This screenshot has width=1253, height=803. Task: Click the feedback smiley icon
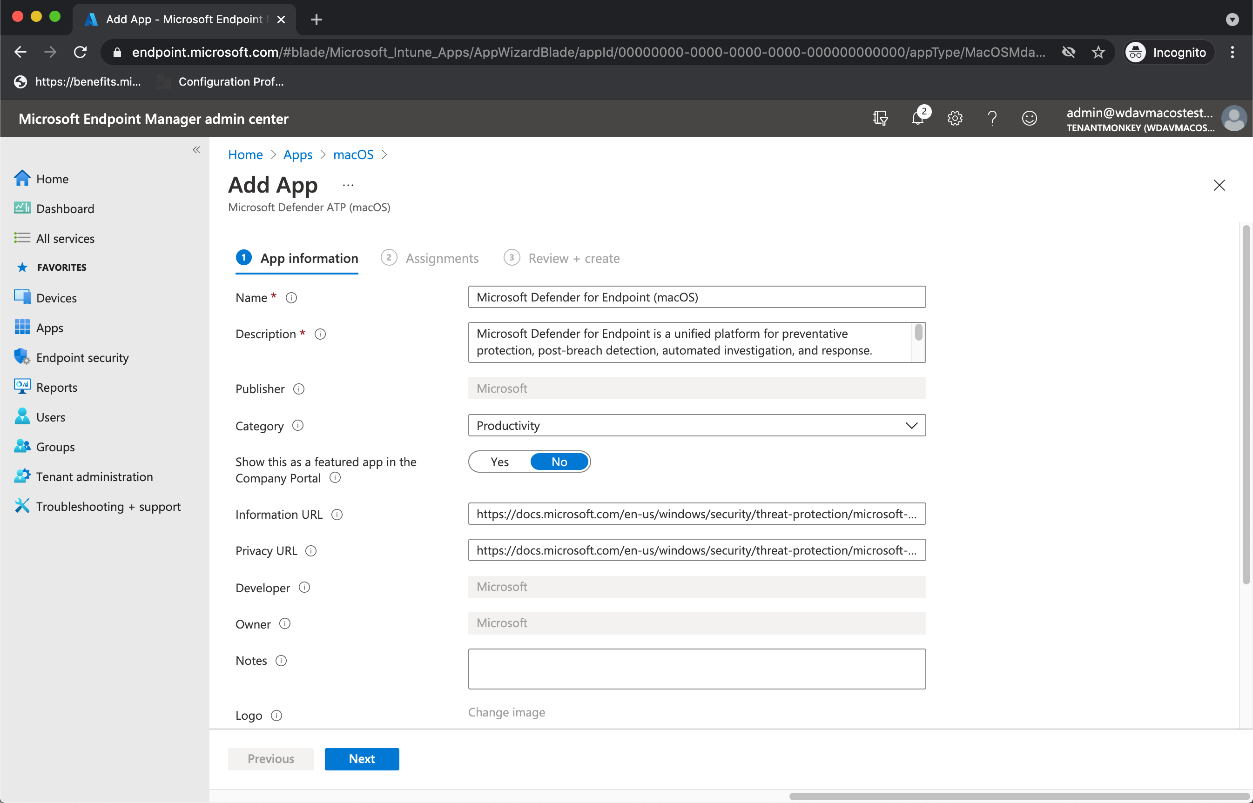pos(1029,118)
